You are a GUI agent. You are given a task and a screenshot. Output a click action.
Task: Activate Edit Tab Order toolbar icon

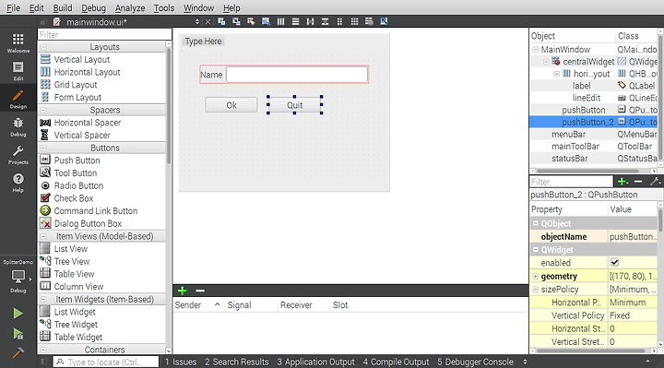[x=266, y=21]
